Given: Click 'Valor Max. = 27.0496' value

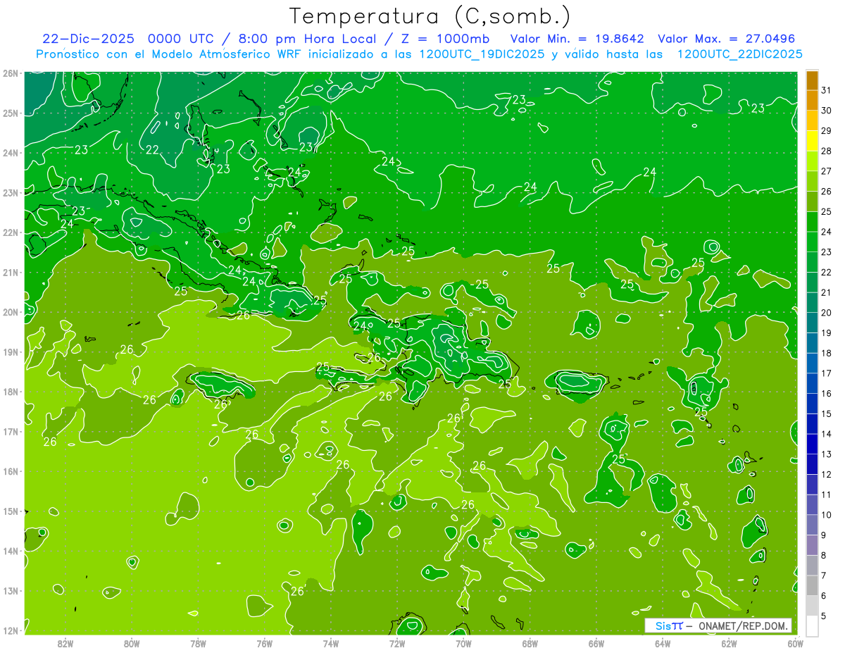Looking at the screenshot, I should pos(727,39).
